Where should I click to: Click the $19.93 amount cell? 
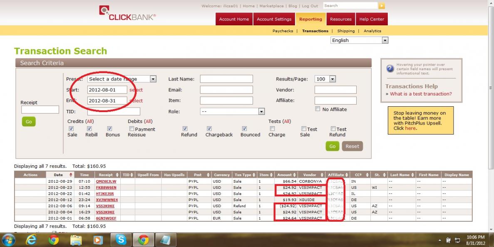(286, 200)
